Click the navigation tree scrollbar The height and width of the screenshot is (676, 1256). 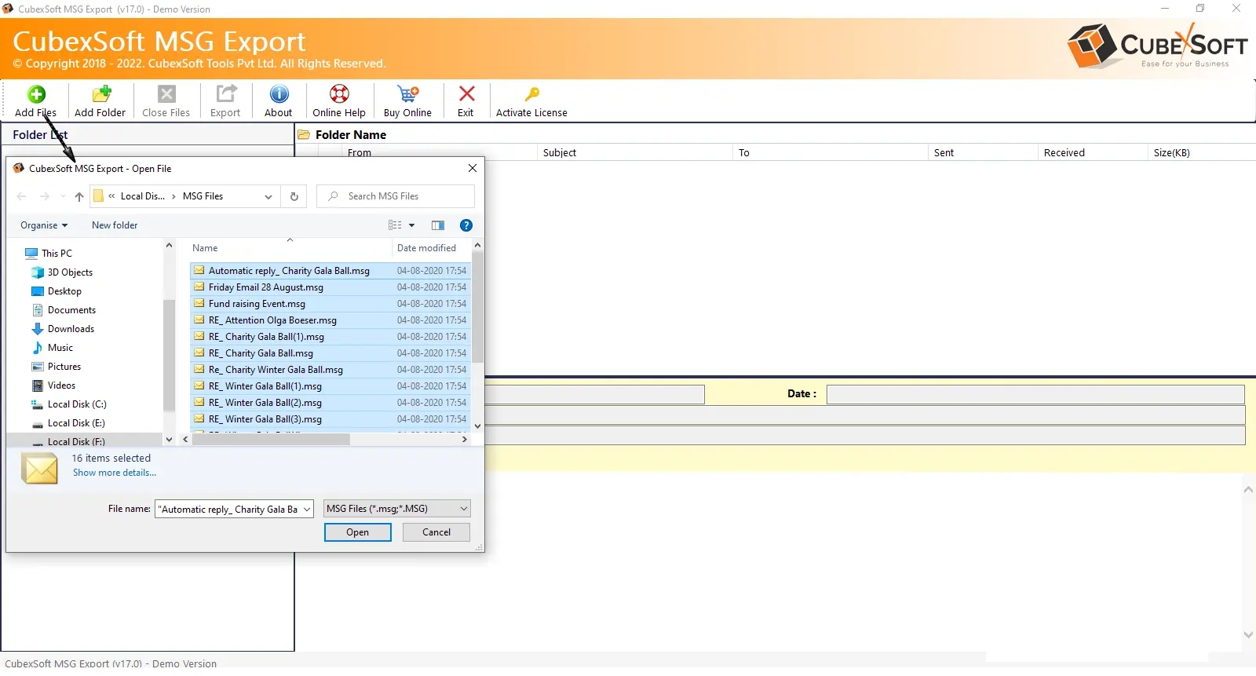point(169,355)
